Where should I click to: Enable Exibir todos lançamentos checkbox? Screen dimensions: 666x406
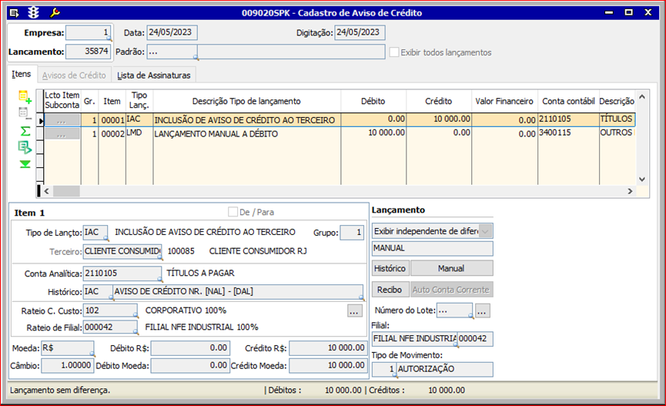point(394,52)
